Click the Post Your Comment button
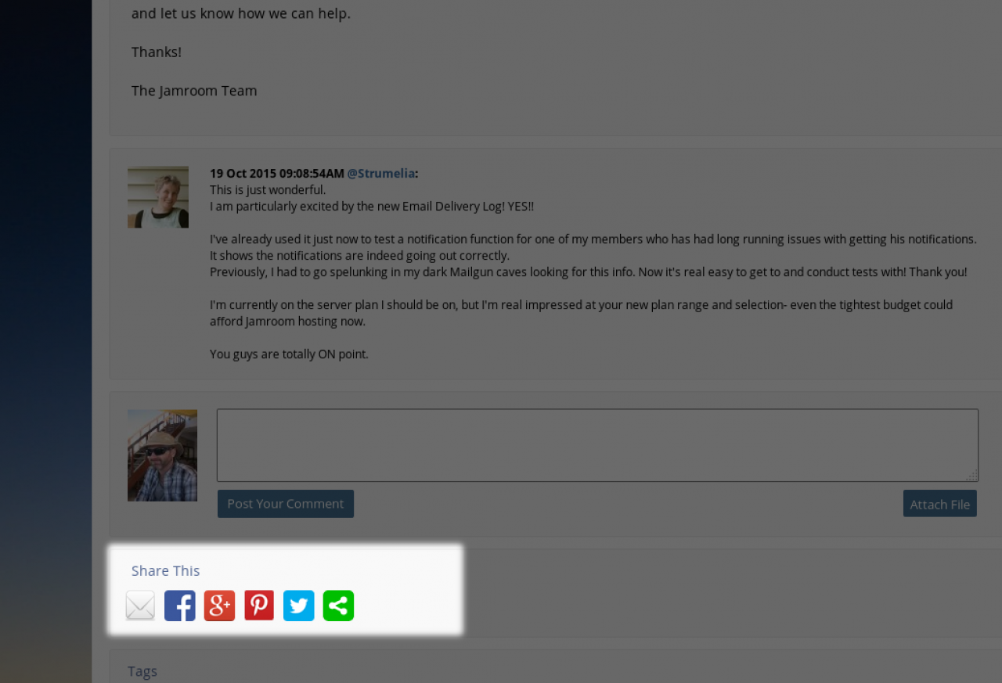The height and width of the screenshot is (683, 1002). (x=286, y=504)
